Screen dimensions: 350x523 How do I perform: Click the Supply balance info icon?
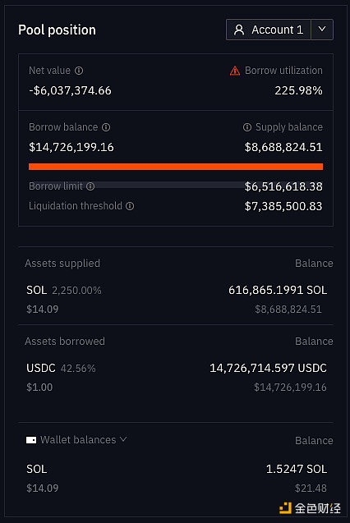coord(247,127)
